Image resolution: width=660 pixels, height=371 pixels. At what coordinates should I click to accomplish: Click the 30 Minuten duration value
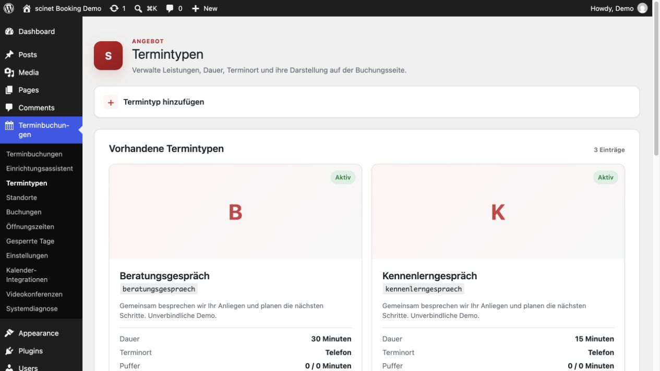click(331, 339)
